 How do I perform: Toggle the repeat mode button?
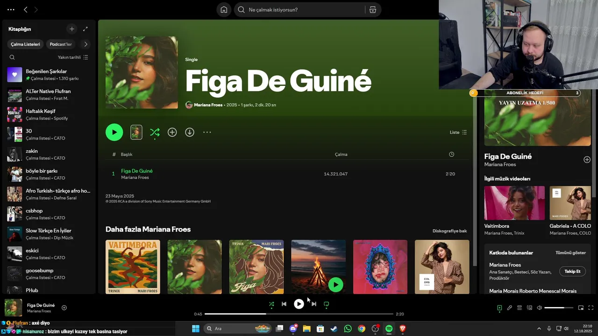click(x=327, y=304)
